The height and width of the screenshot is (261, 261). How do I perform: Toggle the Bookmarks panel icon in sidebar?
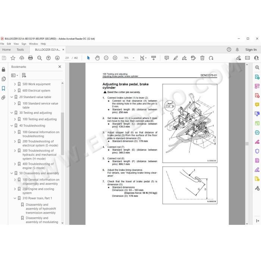click(3, 88)
